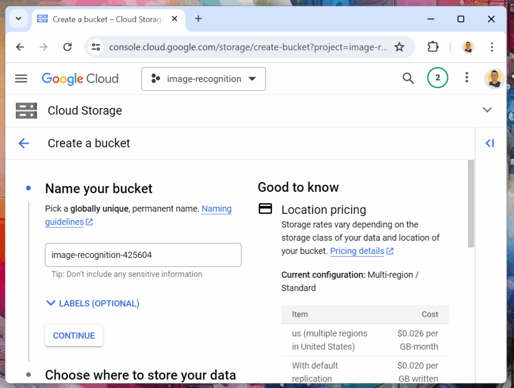Open the Google Cloud navigation hamburger menu

21,78
